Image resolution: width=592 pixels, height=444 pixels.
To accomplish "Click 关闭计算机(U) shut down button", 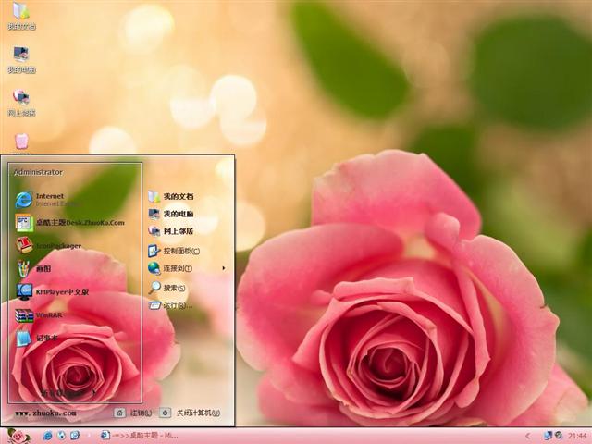I will pos(190,413).
